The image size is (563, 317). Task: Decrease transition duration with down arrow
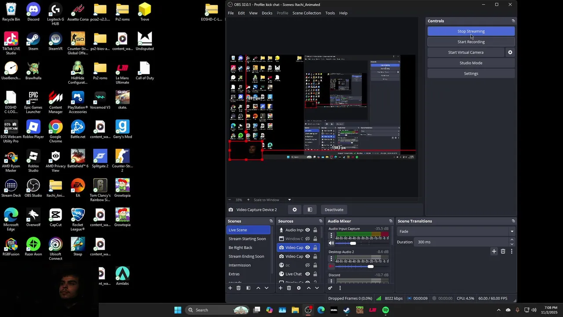click(x=512, y=244)
